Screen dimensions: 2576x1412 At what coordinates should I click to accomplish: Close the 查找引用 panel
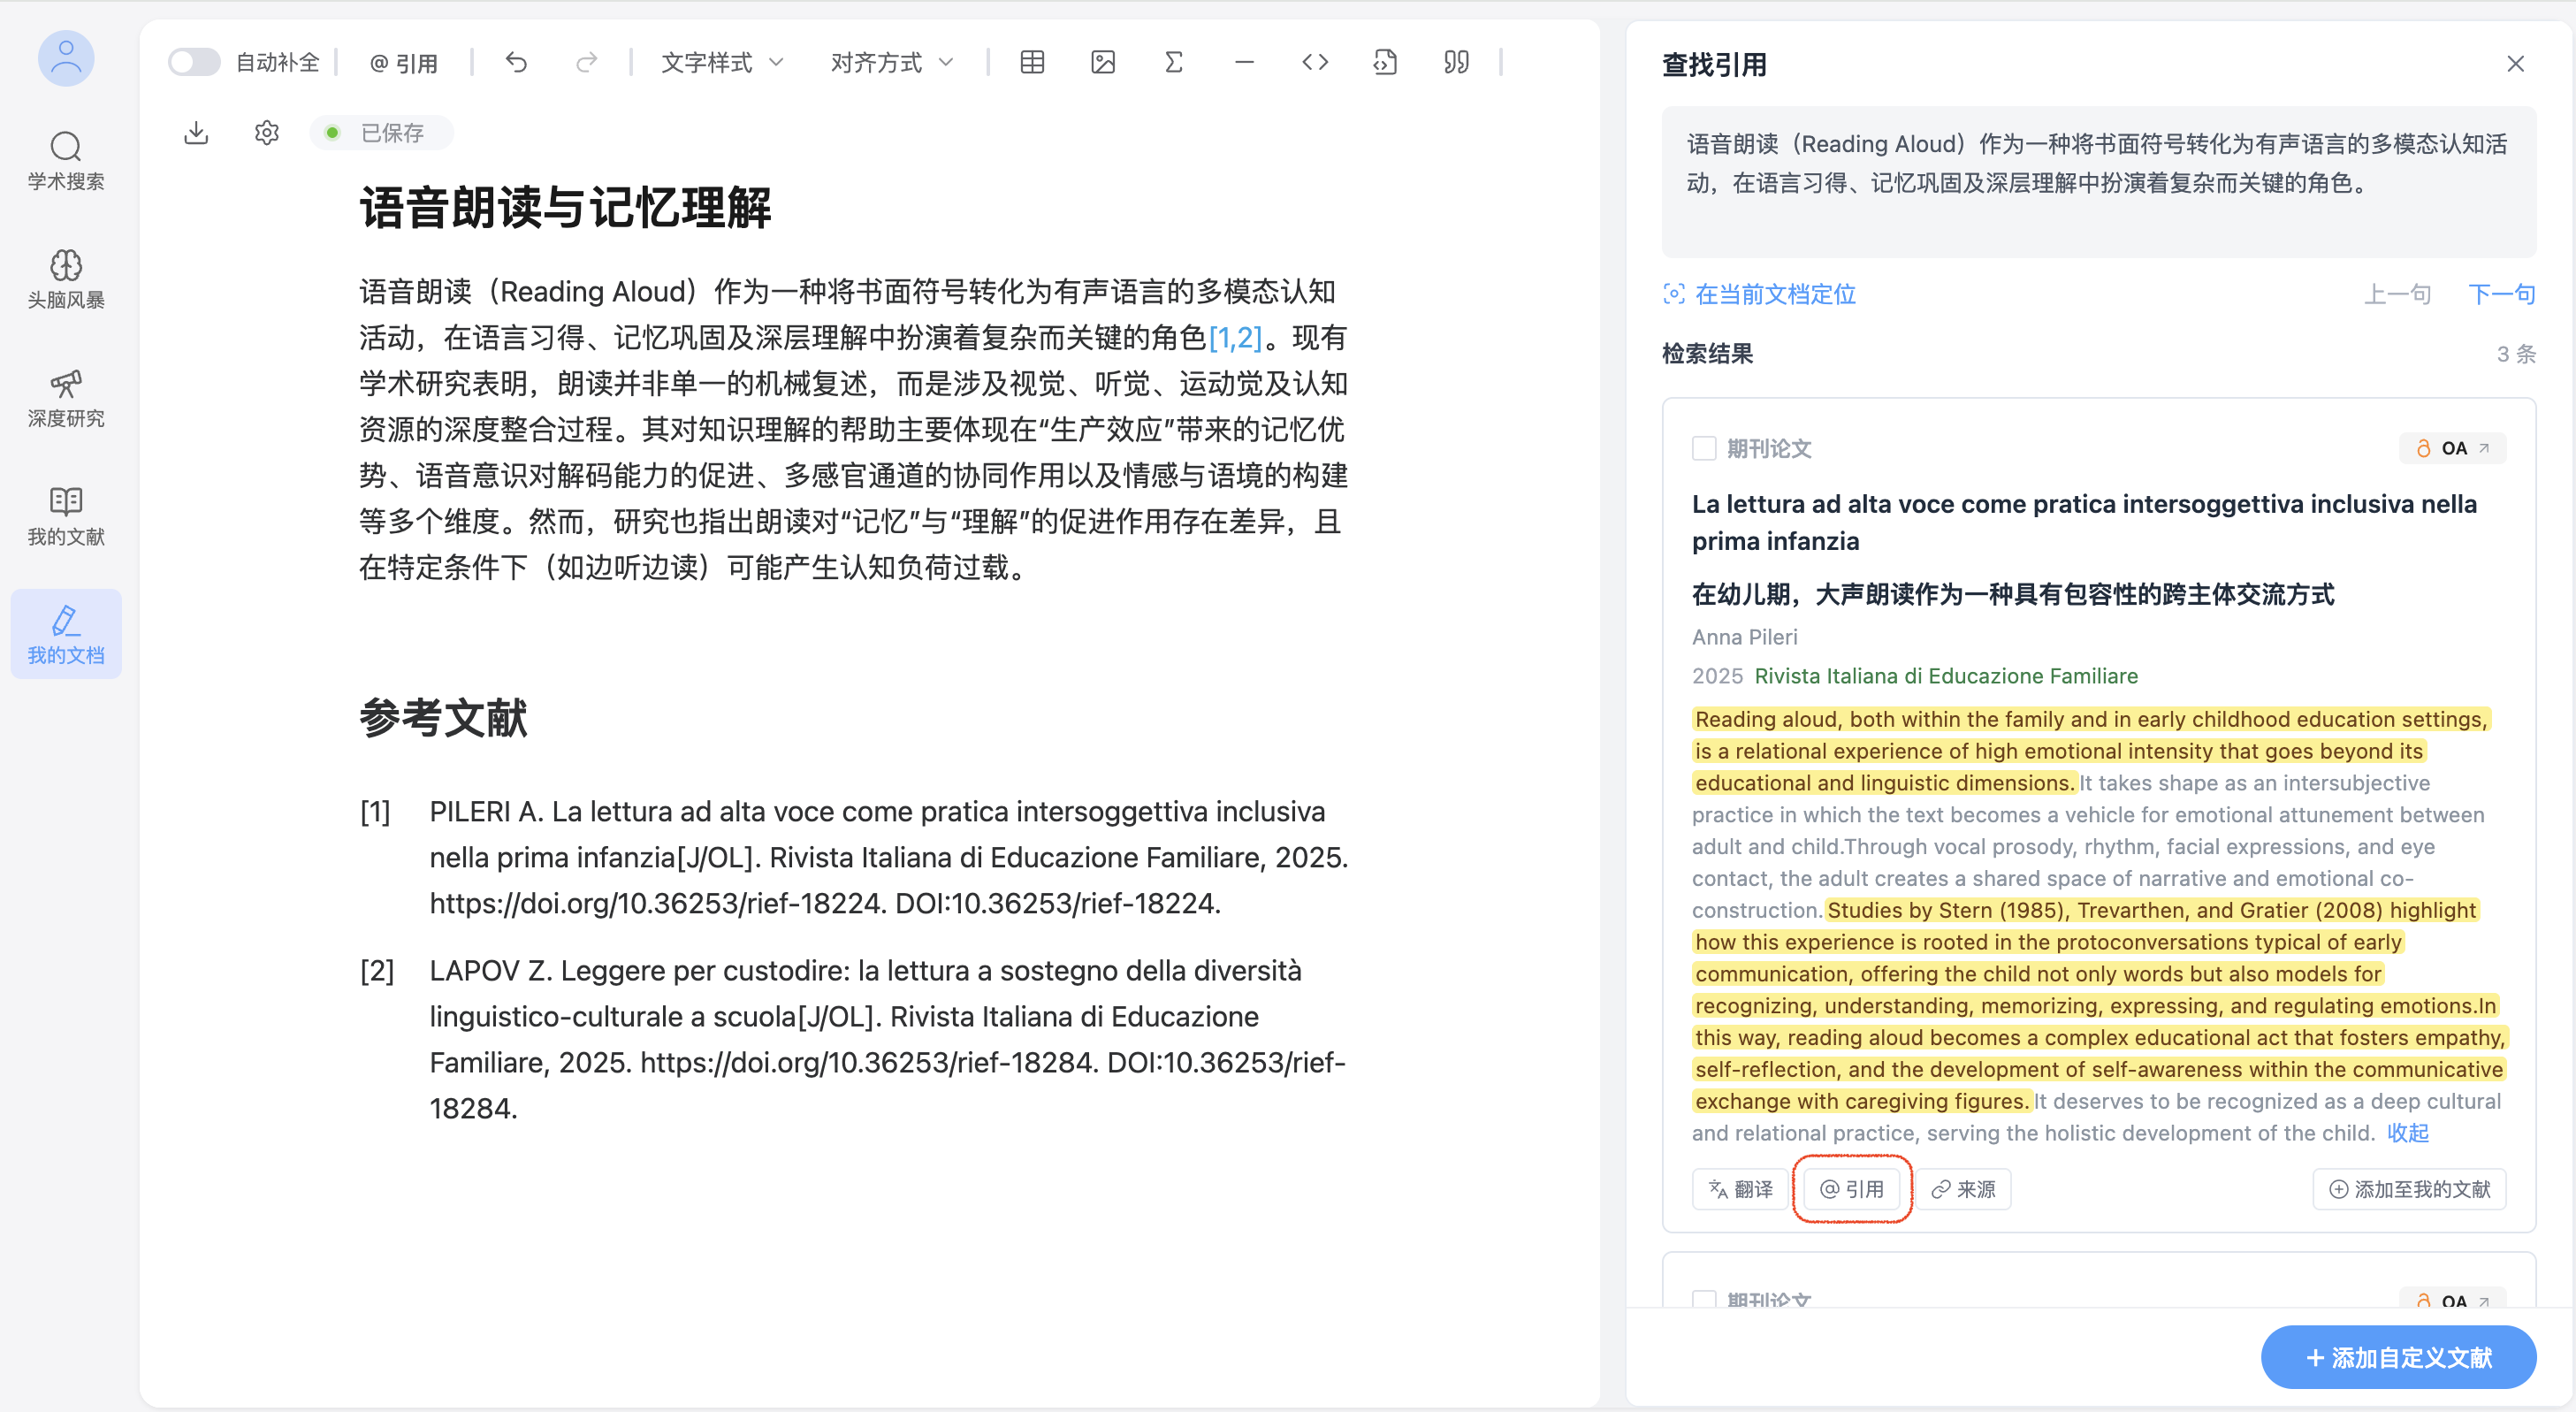2516,64
